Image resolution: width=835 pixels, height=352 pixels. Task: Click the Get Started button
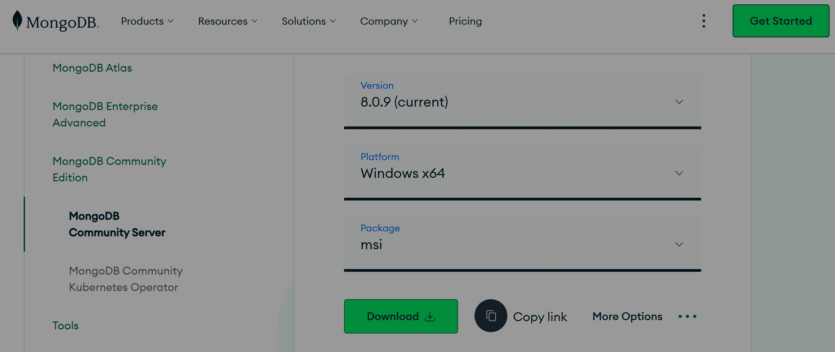781,21
